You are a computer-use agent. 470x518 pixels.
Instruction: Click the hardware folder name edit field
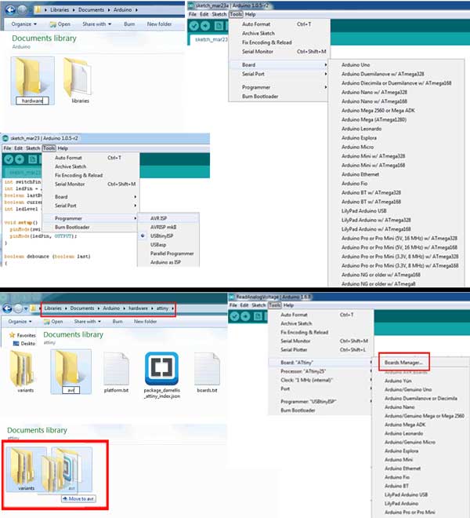click(x=32, y=100)
